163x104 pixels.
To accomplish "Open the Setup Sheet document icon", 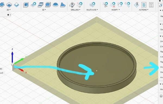I will [x=151, y=5].
